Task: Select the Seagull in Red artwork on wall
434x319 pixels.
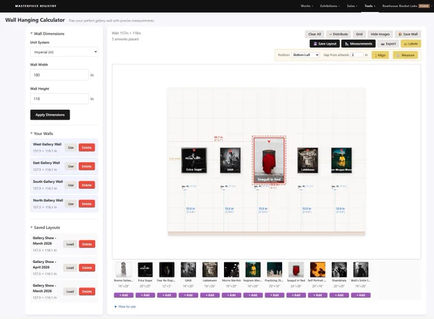Action: (x=269, y=160)
